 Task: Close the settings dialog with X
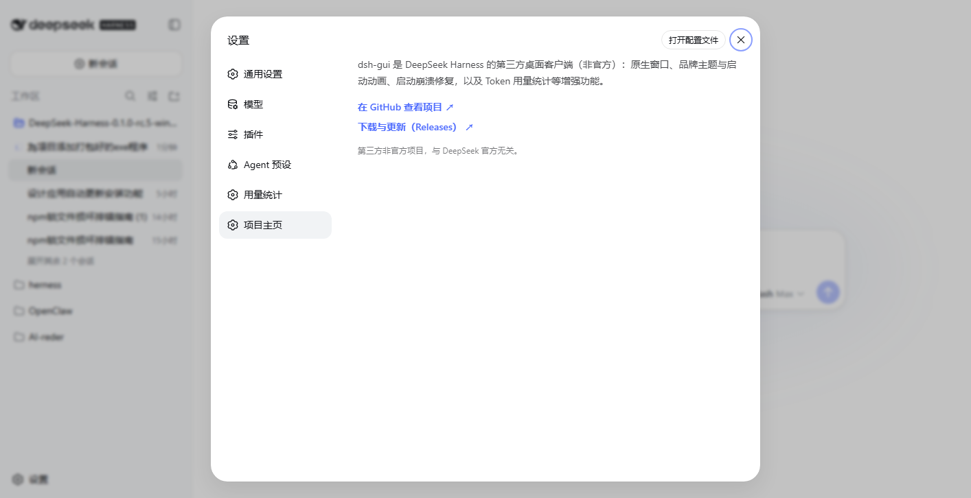point(741,40)
